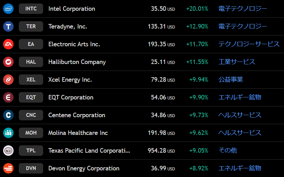This screenshot has width=284, height=177.
Task: Click the テクノロジーサービス sector link
Action: point(249,44)
